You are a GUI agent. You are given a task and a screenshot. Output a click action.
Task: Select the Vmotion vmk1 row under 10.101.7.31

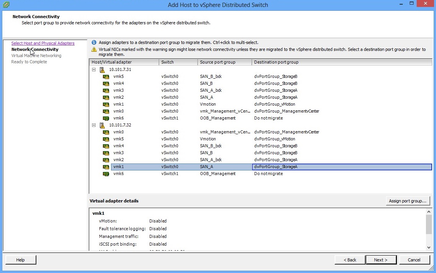(208, 104)
